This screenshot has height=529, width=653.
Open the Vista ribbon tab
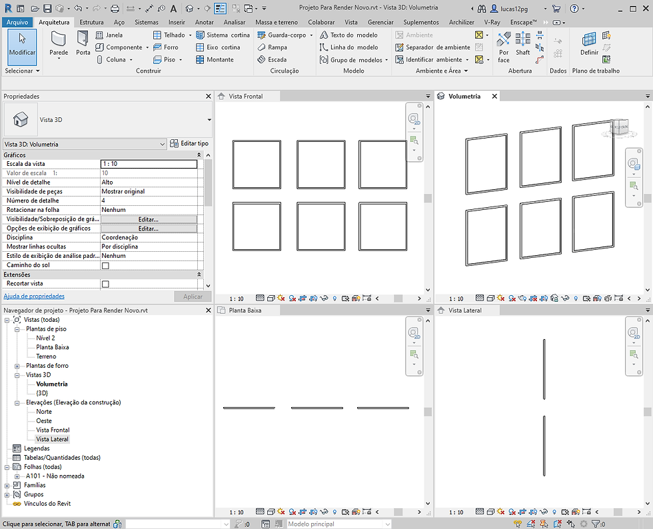click(351, 22)
